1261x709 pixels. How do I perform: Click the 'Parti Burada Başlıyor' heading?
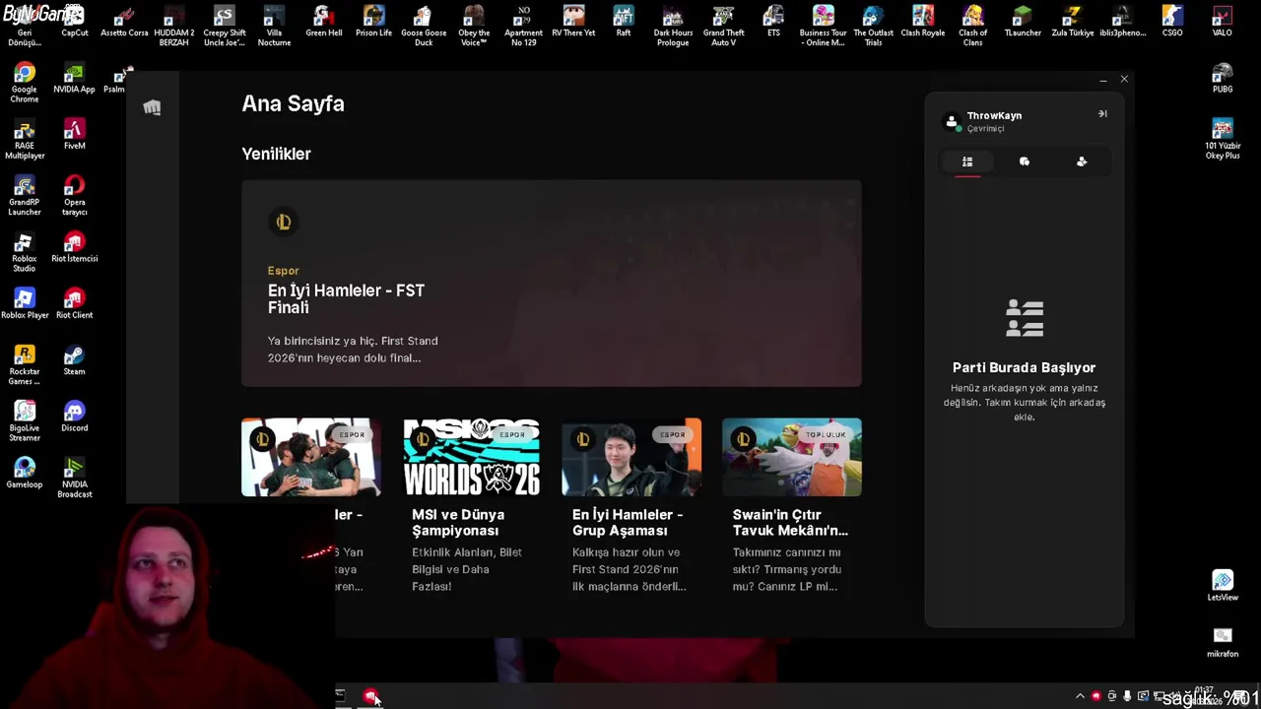[x=1024, y=367]
